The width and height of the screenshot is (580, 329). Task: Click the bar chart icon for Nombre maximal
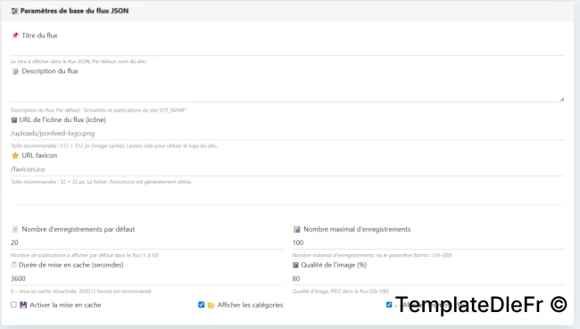296,229
